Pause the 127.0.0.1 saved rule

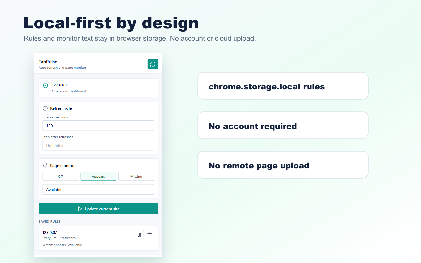139,234
